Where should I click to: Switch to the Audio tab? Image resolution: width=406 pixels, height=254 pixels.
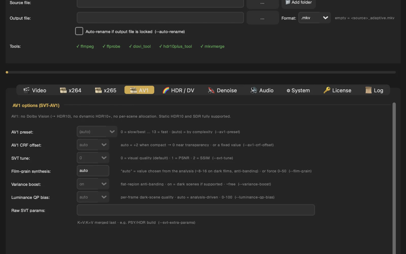(x=262, y=90)
